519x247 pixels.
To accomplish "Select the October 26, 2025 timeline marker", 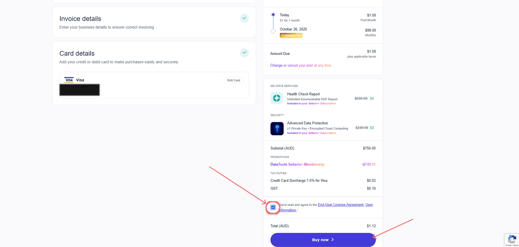I will tap(273, 31).
